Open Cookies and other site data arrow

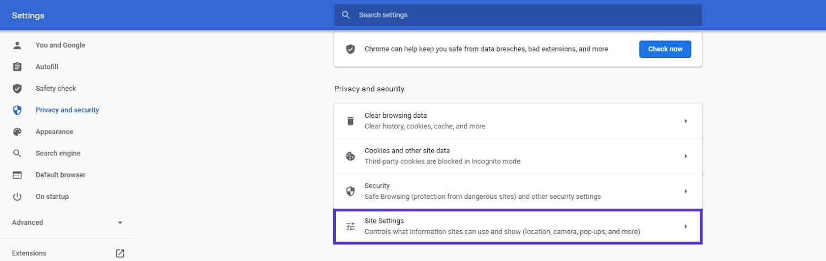686,156
